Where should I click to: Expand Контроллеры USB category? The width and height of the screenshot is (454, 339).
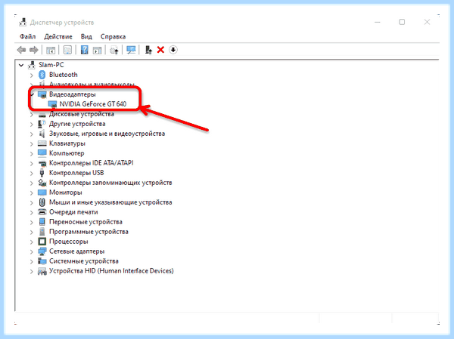click(32, 174)
